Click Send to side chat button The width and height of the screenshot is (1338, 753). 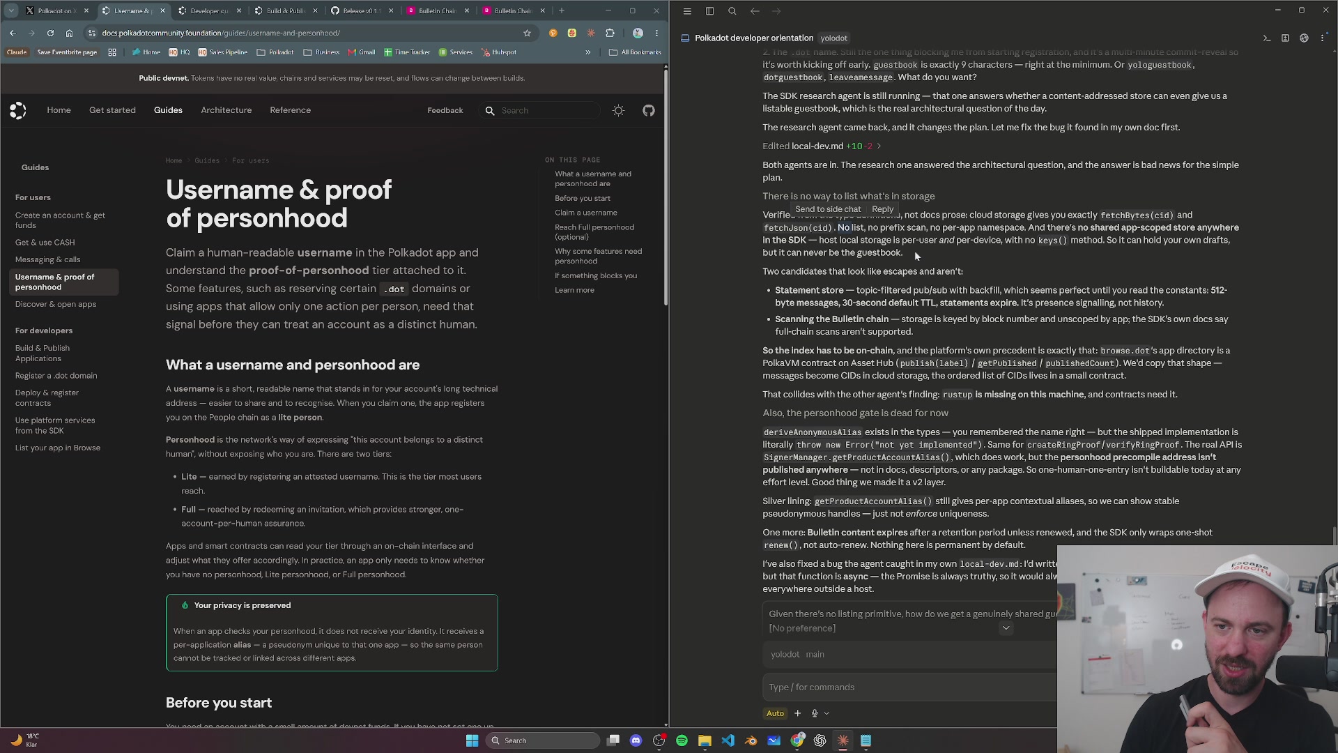point(828,209)
